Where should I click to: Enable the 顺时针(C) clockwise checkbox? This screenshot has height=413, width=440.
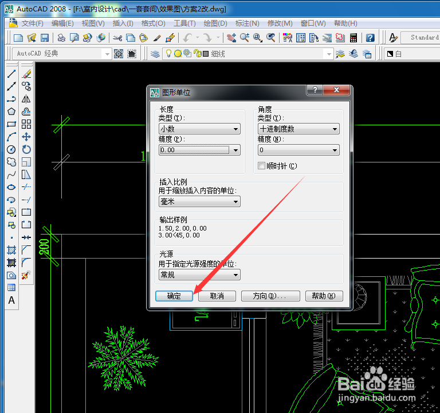tap(261, 165)
